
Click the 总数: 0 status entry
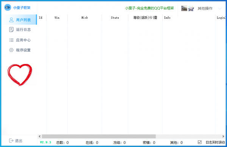pos(62,143)
